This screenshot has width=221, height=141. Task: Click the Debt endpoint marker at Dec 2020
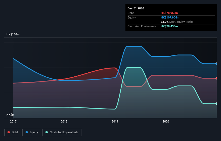(216, 78)
